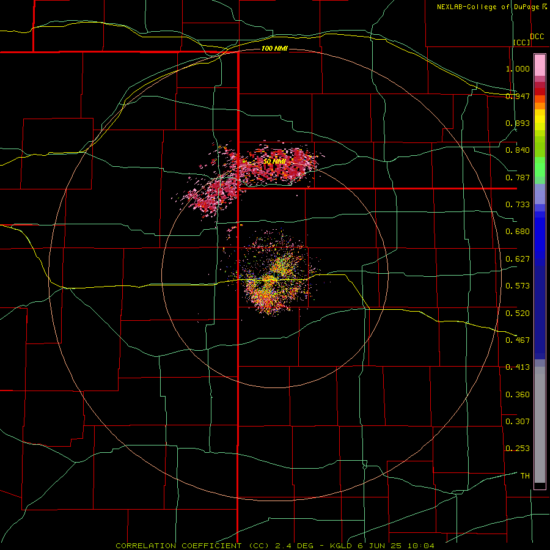Select the 0.520 scale value
This screenshot has height=550, width=550.
tap(518, 313)
